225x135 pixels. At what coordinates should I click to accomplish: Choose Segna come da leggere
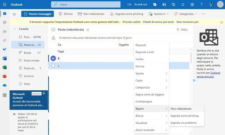[151, 94]
